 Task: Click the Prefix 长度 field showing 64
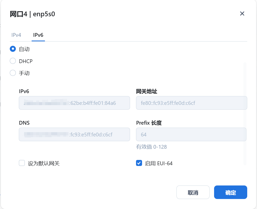[x=191, y=134]
